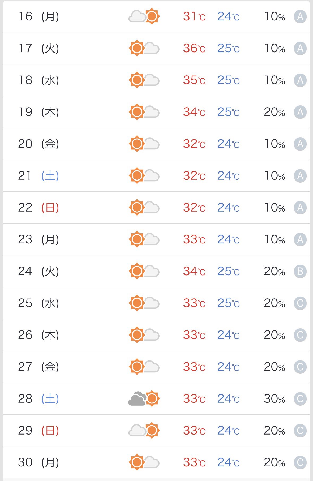Click the 30% rain chance on day 28
The width and height of the screenshot is (313, 481).
click(x=275, y=399)
